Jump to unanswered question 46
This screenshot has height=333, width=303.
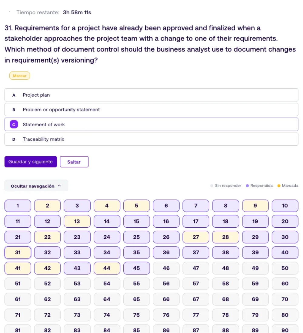(166, 268)
